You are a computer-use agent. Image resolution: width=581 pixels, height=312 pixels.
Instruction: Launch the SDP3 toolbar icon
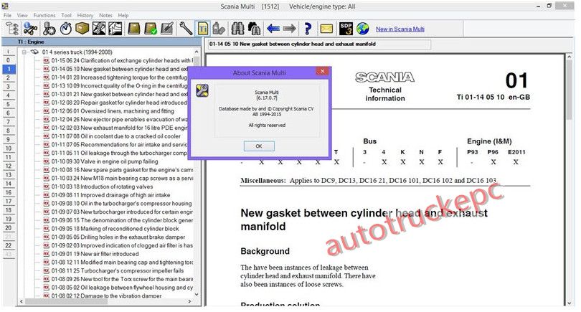pyautogui.click(x=346, y=29)
